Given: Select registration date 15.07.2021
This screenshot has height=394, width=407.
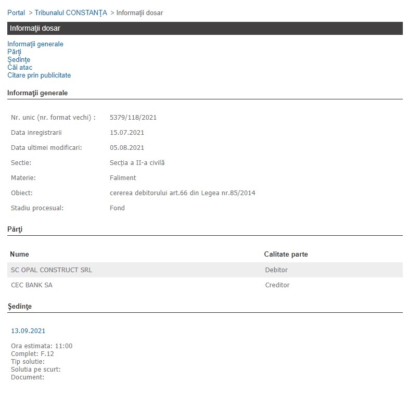Looking at the screenshot, I should [x=127, y=133].
